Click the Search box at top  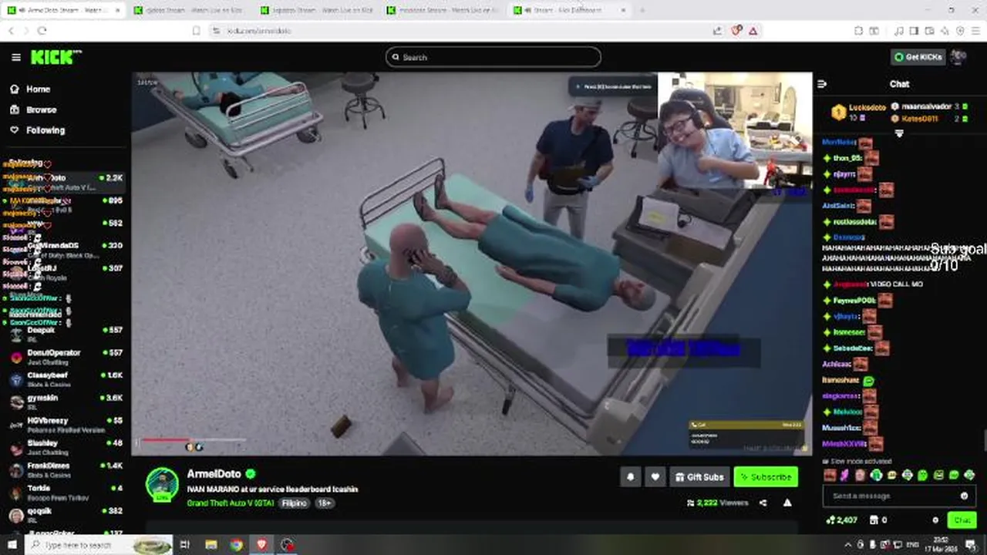point(493,57)
